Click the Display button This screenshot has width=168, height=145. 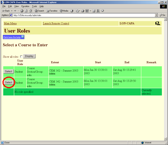click(29, 56)
